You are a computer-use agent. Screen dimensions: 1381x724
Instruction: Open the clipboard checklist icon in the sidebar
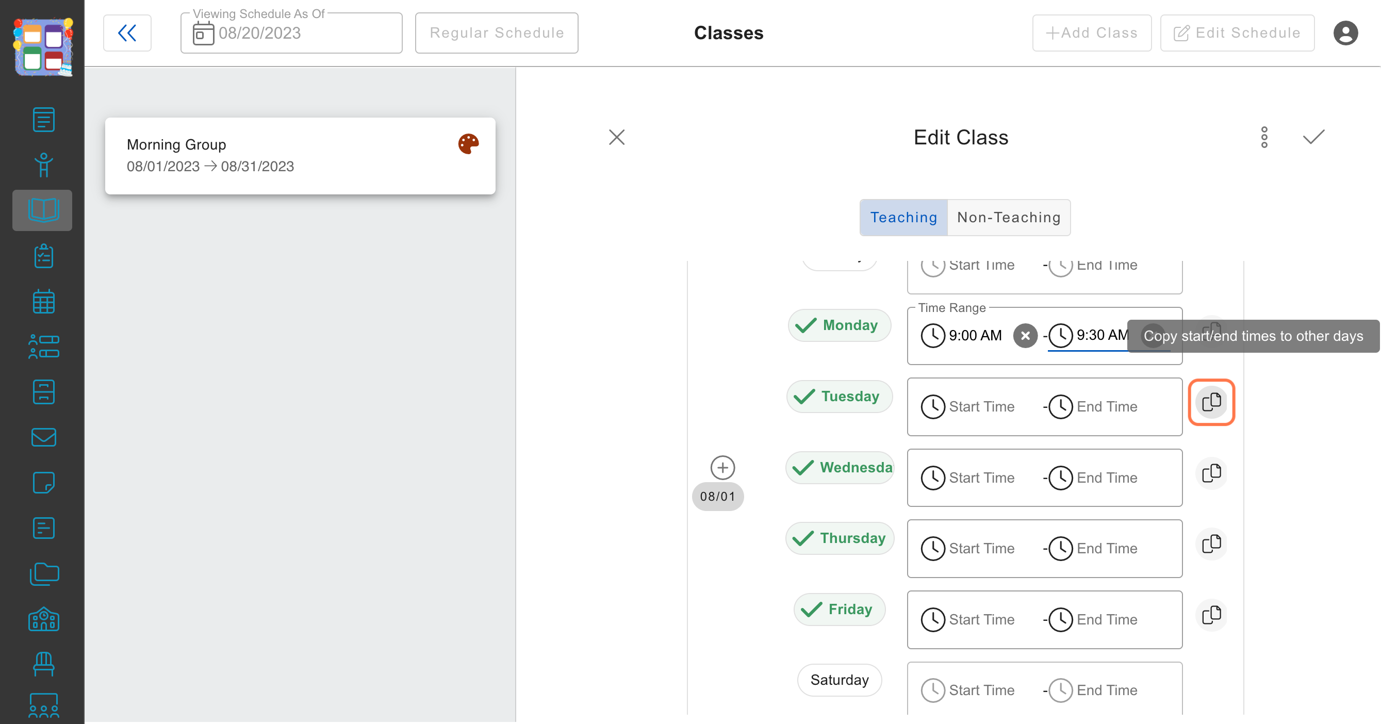[43, 256]
